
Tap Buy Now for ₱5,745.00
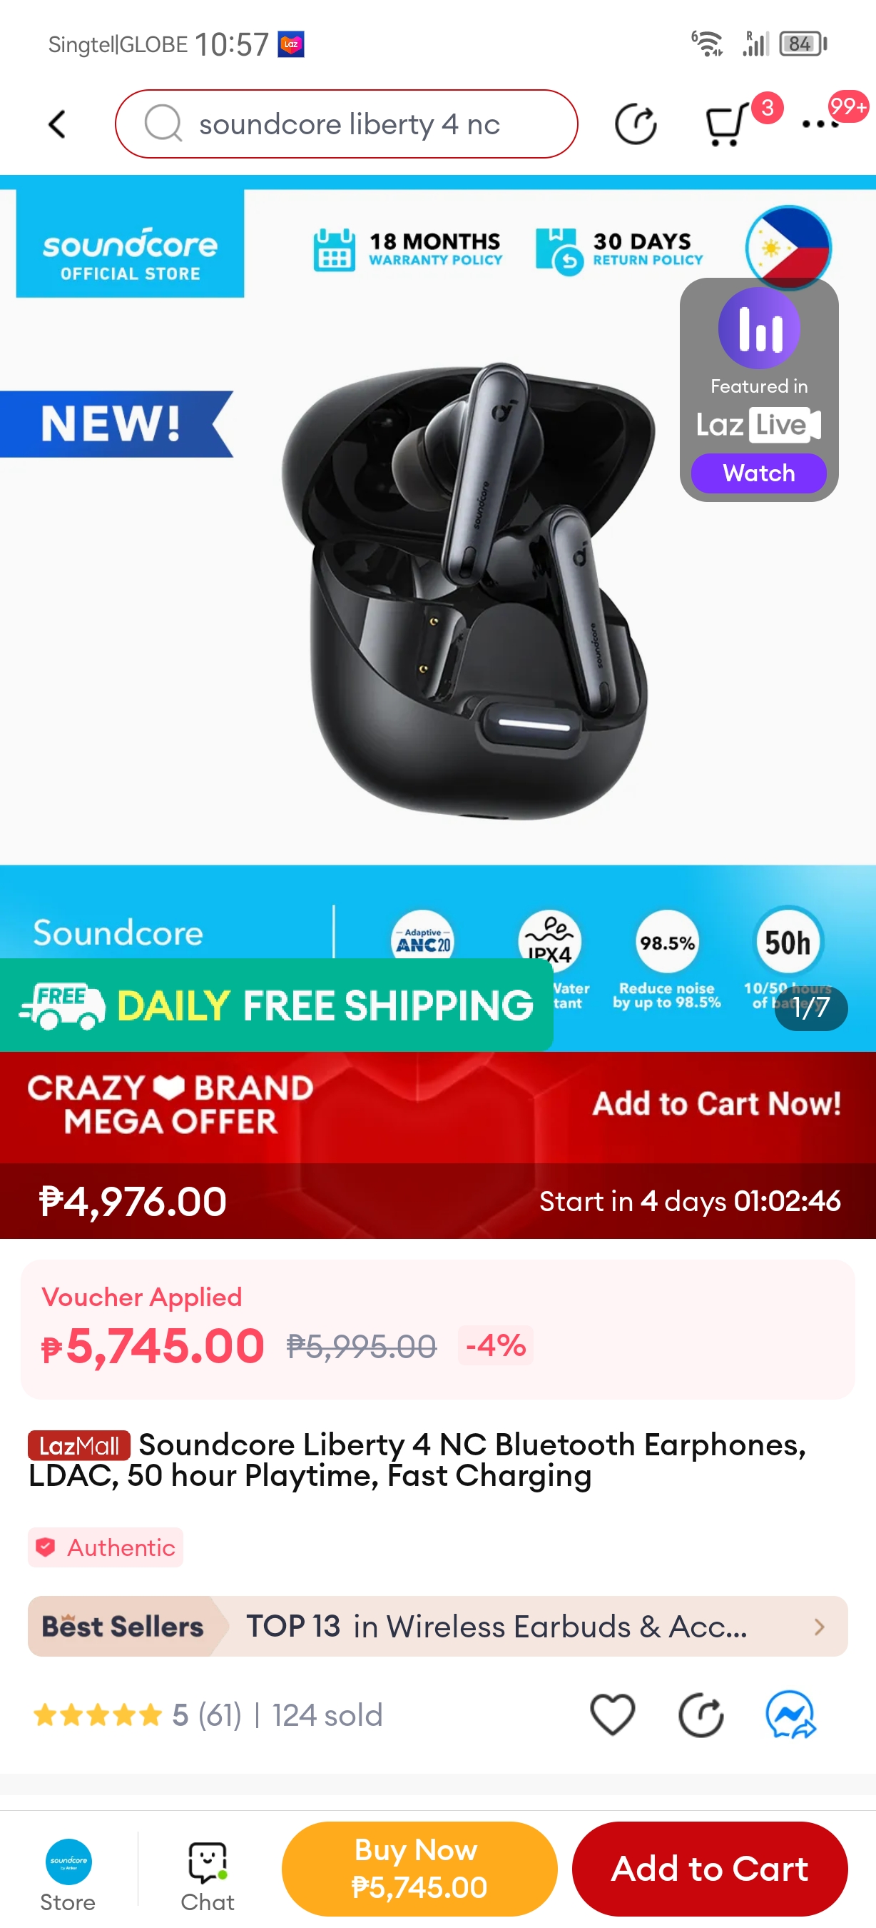pos(419,1868)
